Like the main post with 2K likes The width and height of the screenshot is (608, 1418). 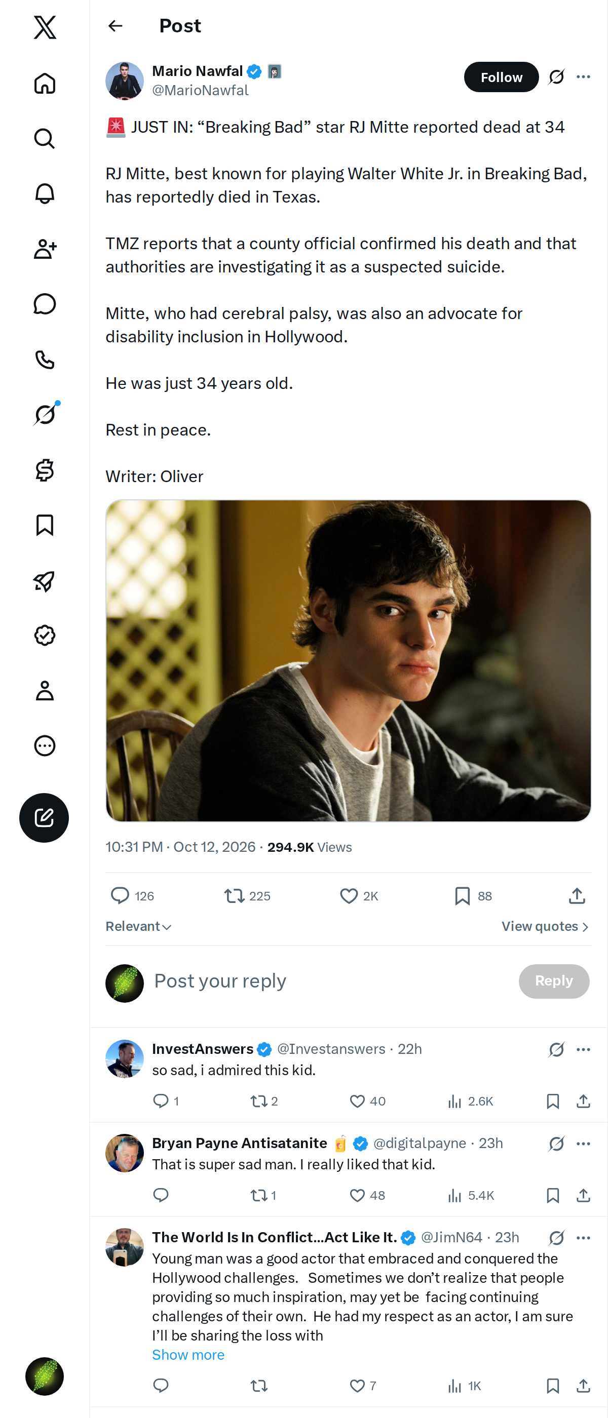359,895
